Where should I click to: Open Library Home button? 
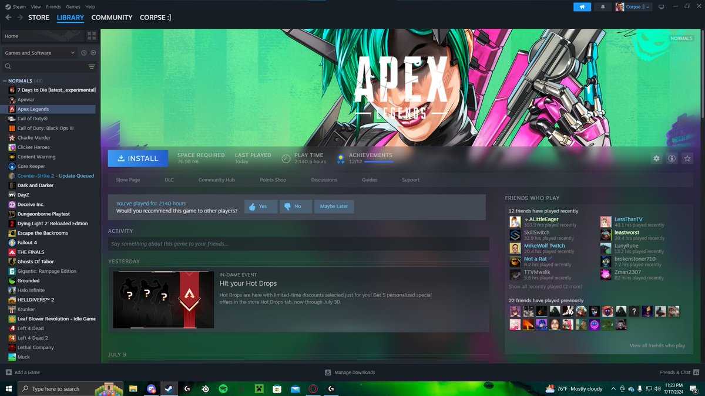pyautogui.click(x=42, y=36)
